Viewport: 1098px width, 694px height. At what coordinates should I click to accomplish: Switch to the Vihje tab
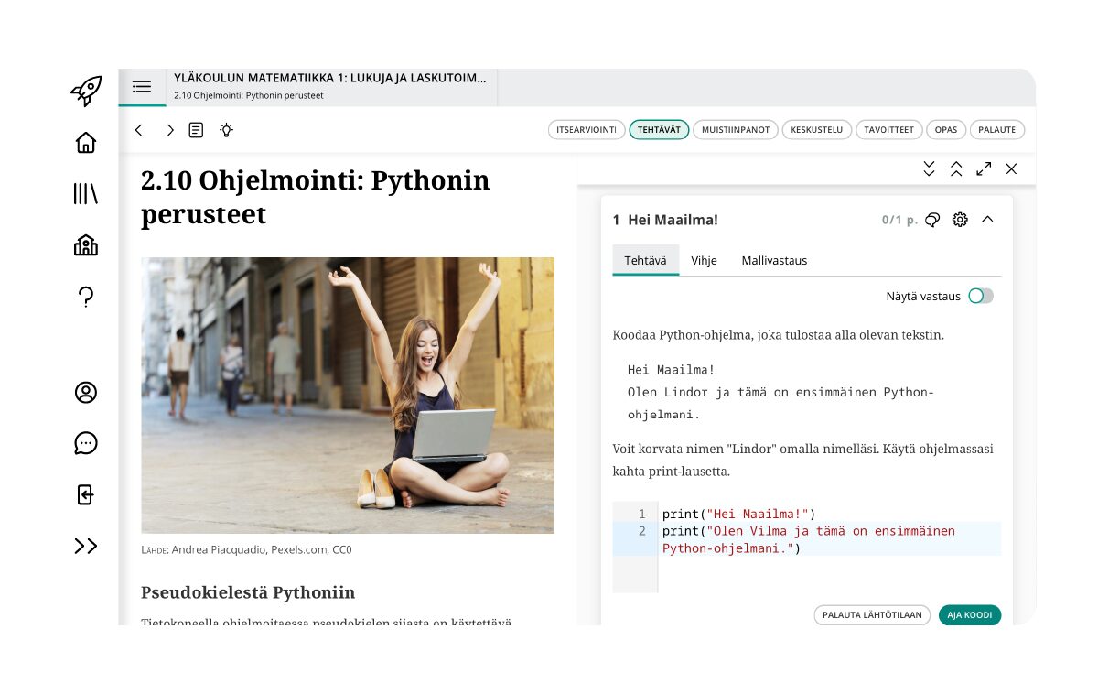pyautogui.click(x=704, y=261)
